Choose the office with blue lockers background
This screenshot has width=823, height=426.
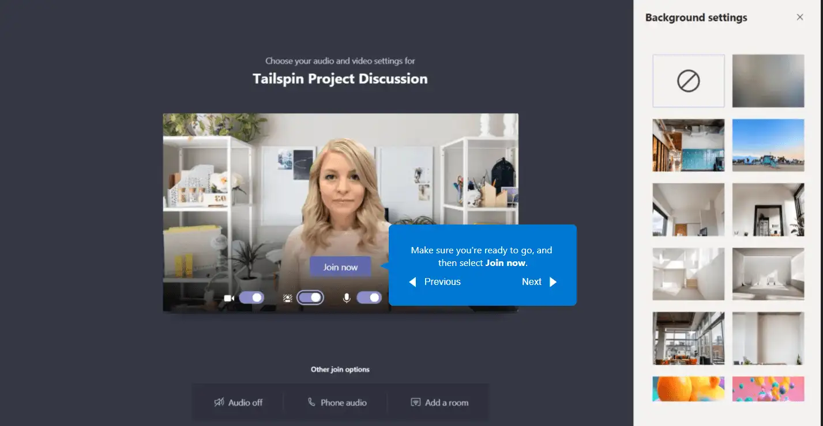(x=689, y=145)
